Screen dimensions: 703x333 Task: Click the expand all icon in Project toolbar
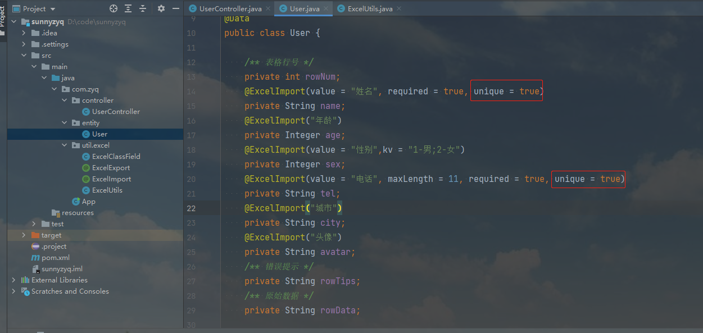[x=128, y=8]
